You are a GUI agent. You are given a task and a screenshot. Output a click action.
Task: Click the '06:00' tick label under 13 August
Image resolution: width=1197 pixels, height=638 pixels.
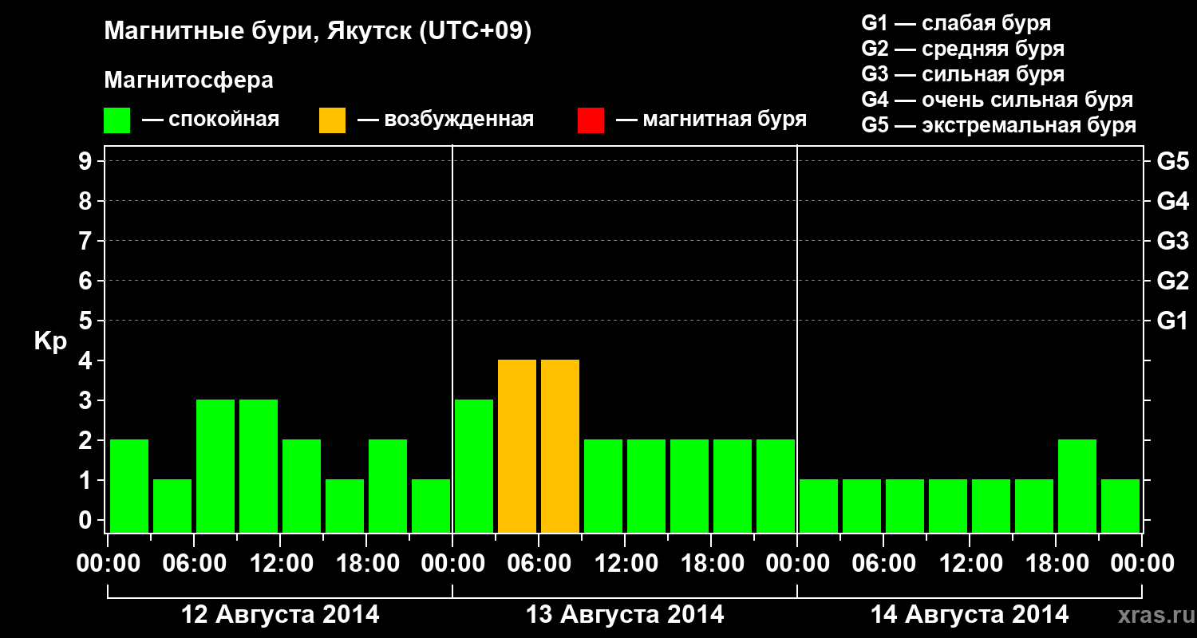pos(539,564)
